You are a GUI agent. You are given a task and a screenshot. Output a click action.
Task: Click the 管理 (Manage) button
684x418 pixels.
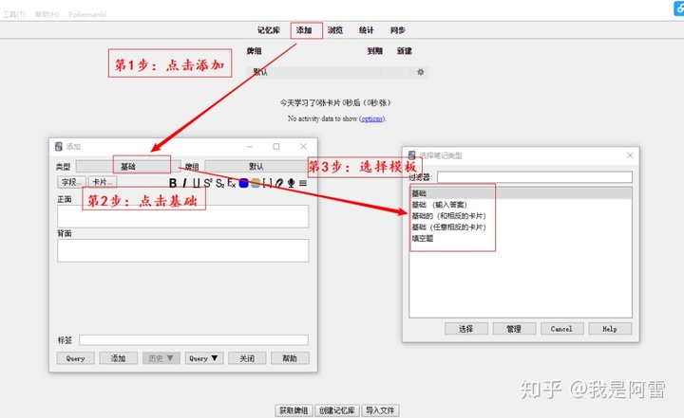coord(514,329)
